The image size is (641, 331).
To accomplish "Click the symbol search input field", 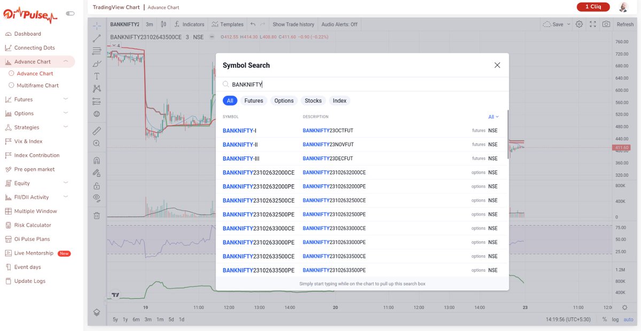I will tap(362, 84).
